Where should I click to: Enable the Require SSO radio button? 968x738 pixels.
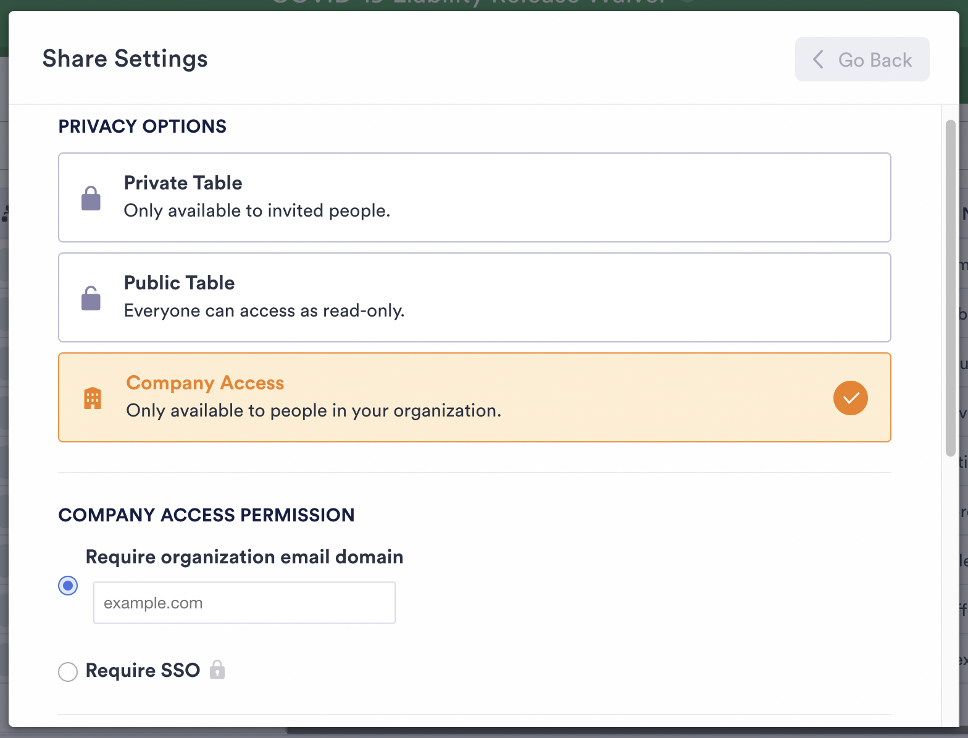[x=68, y=671]
